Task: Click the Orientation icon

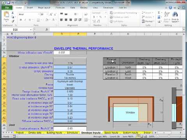Action: [76, 14]
